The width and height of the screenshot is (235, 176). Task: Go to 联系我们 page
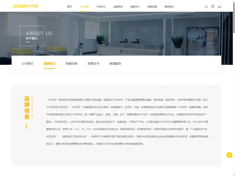(x=169, y=6)
